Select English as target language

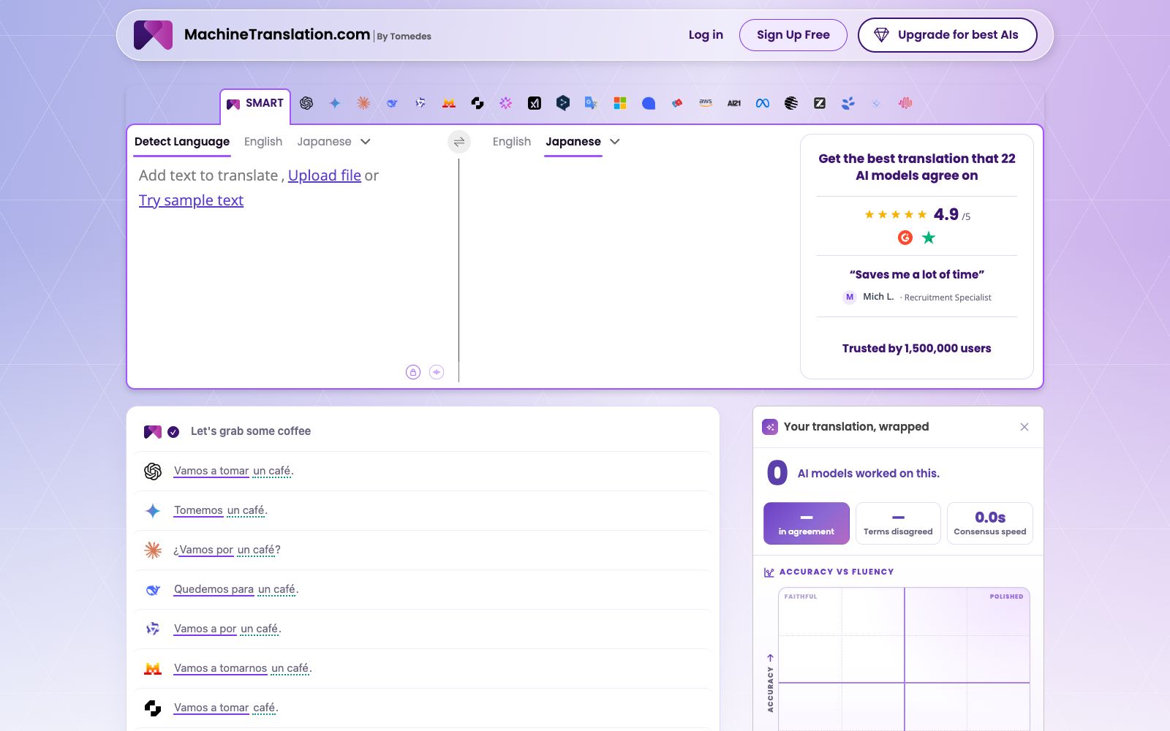512,142
